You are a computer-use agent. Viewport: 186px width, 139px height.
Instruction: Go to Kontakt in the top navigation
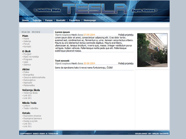pos(61,20)
